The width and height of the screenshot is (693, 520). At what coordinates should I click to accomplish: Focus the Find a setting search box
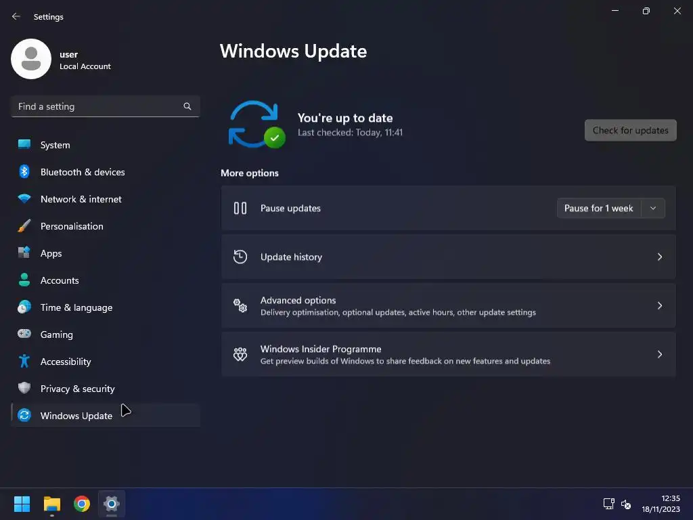coord(105,106)
